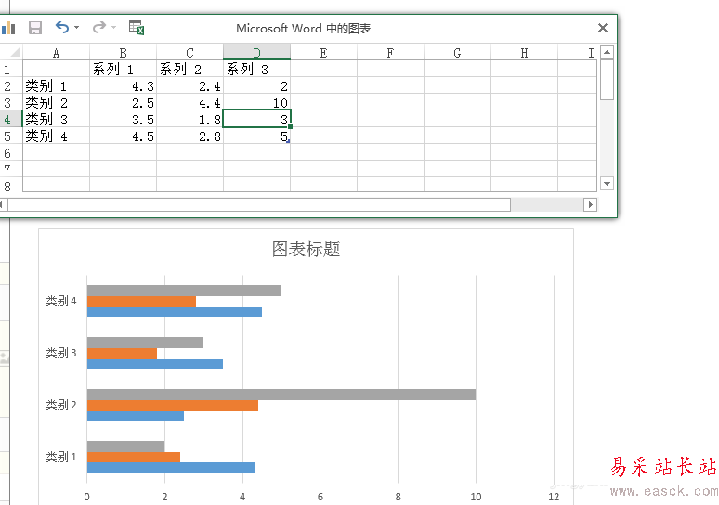Viewport: 719px width, 505px height.
Task: Select column C header
Action: click(190, 53)
